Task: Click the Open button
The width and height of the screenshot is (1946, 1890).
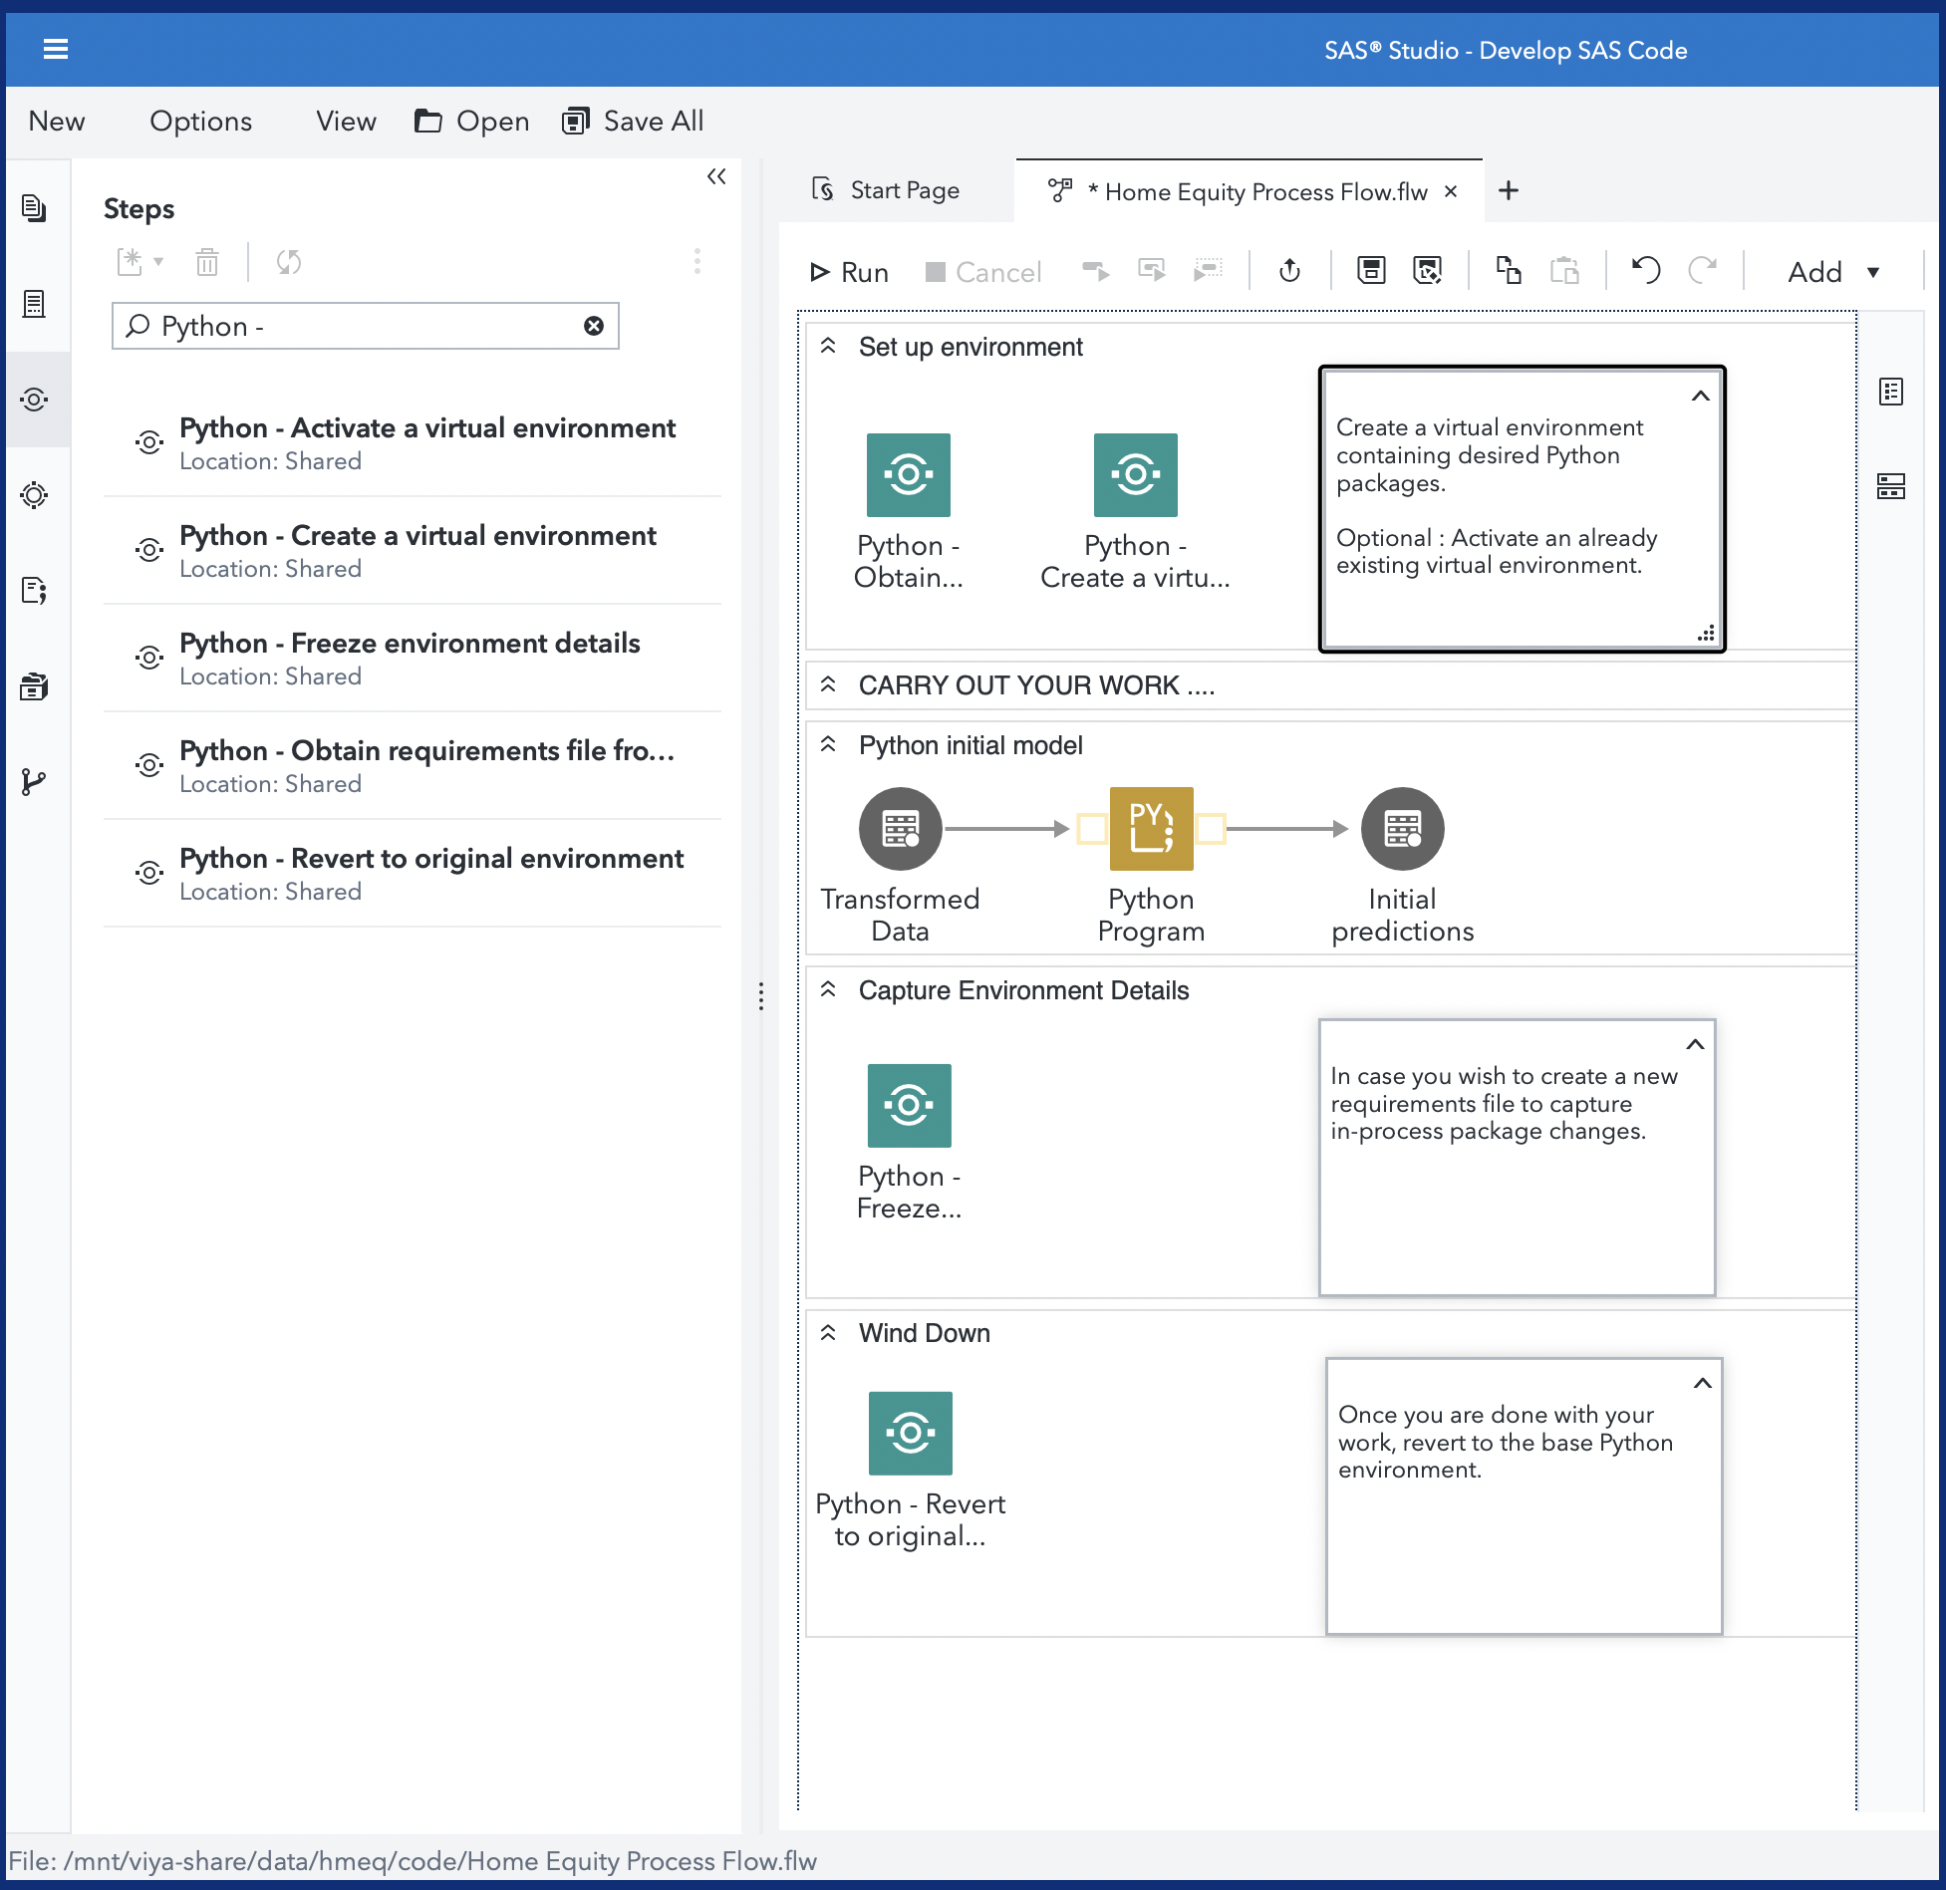Action: (x=472, y=121)
